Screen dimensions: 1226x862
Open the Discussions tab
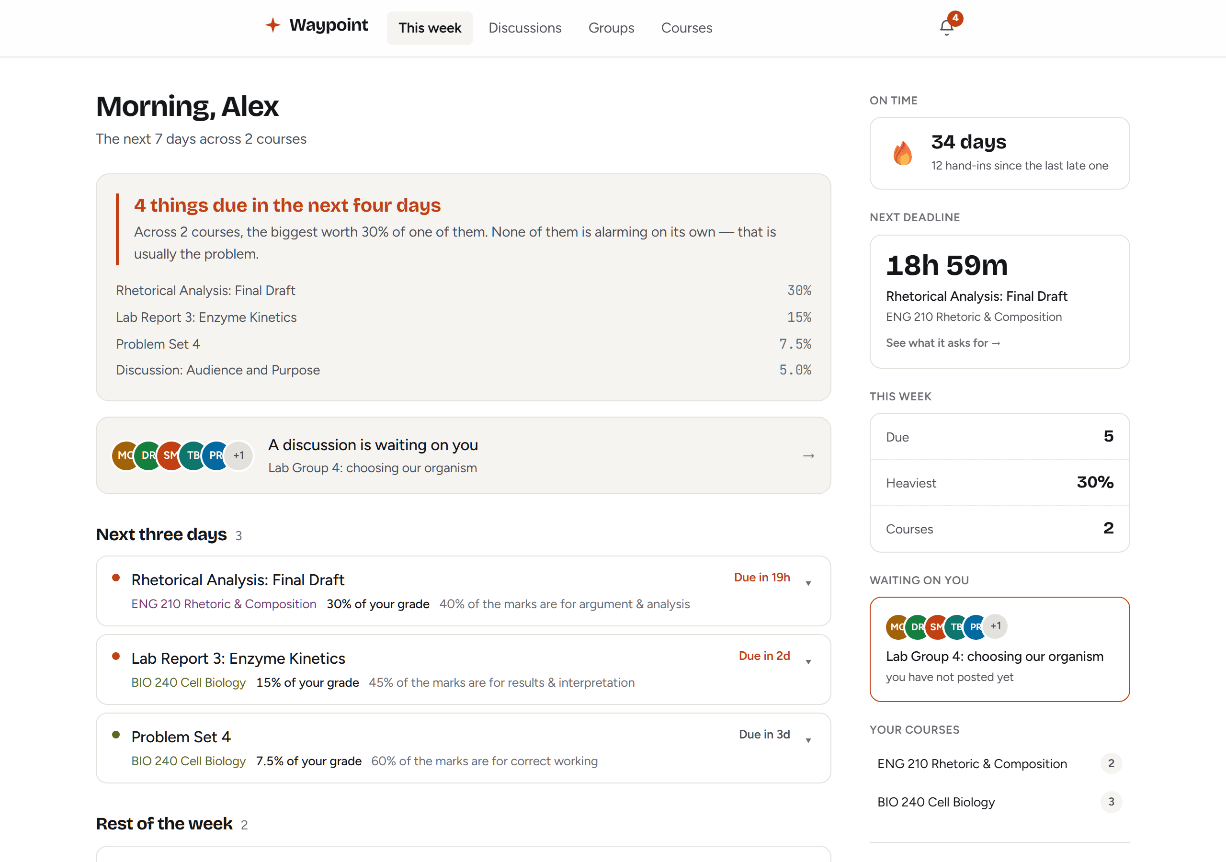525,28
